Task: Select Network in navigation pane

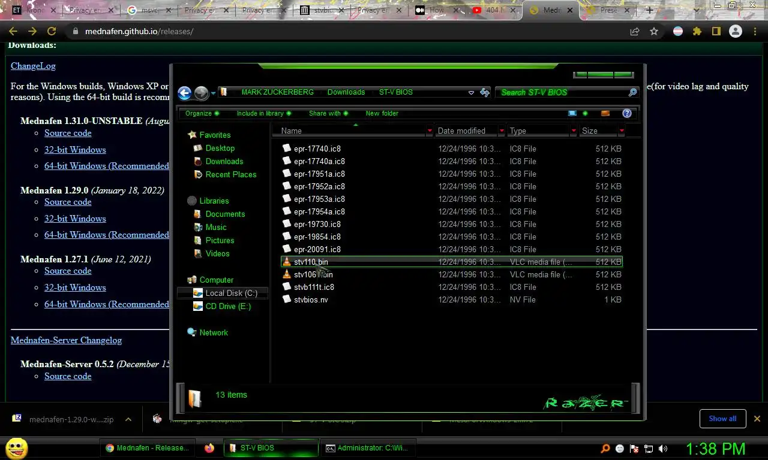Action: coord(214,332)
